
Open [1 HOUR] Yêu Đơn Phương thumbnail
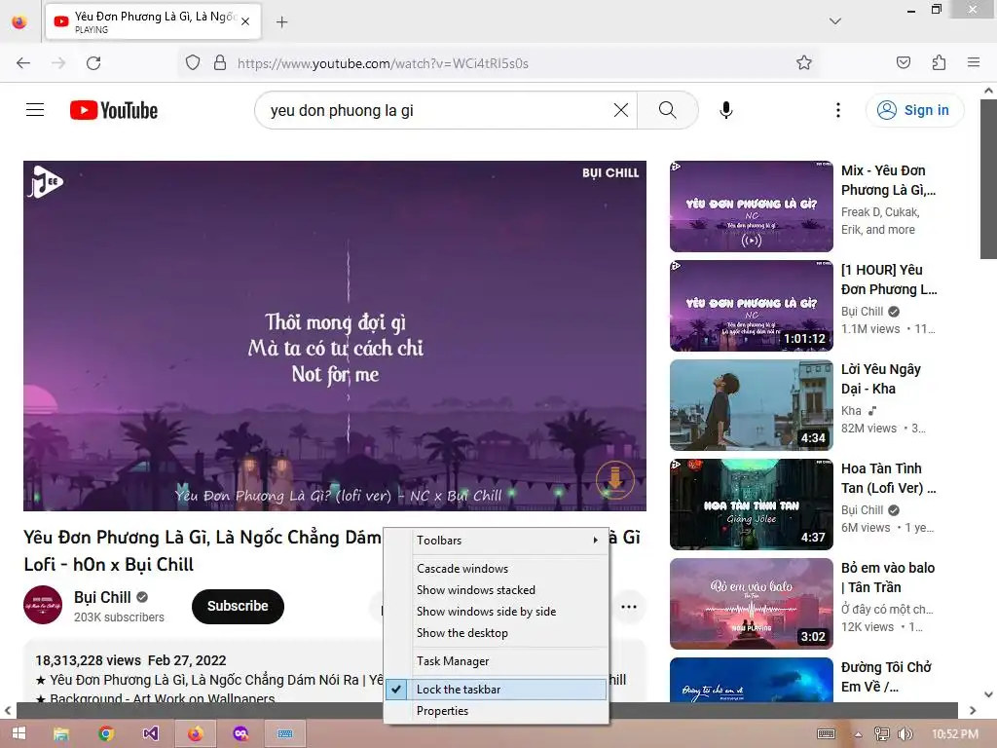click(x=751, y=305)
